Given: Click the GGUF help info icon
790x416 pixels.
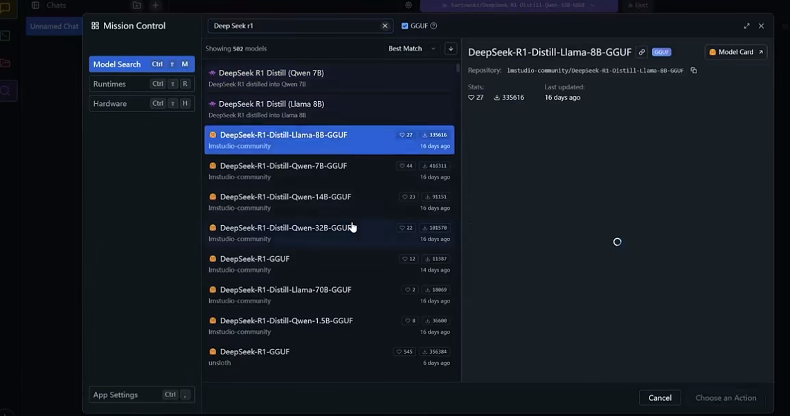Looking at the screenshot, I should click(x=433, y=26).
